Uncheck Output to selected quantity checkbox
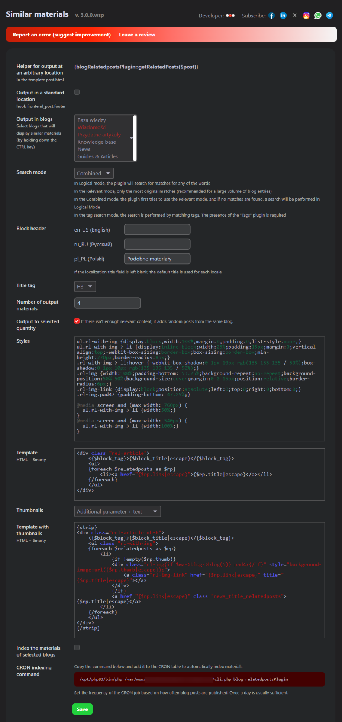Screen dimensions: 342x722 [x=77, y=321]
